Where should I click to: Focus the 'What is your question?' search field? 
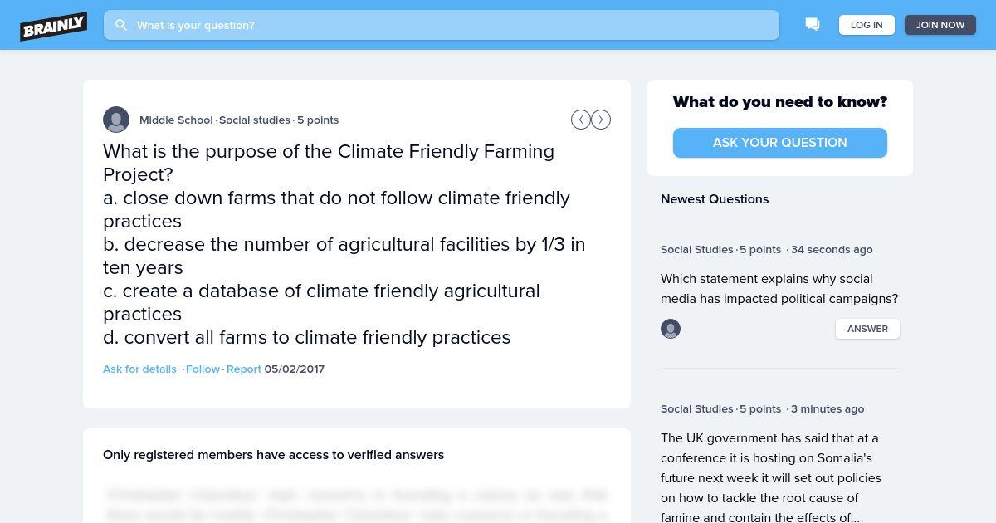click(442, 25)
